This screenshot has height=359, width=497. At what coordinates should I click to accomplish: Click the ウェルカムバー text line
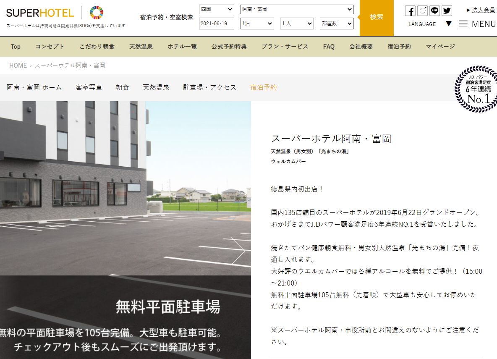pos(288,161)
